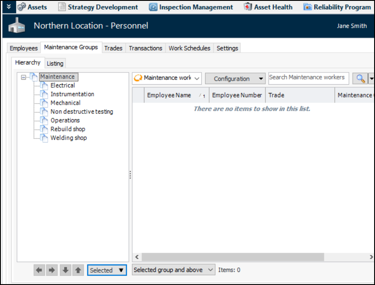Click the Strategy Development document icon
The width and height of the screenshot is (375, 285).
(x=62, y=7)
